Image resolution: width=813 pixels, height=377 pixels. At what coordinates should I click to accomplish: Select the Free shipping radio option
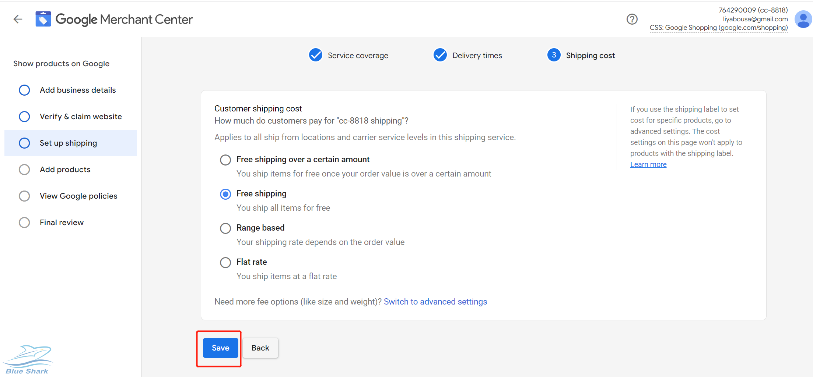(x=225, y=194)
